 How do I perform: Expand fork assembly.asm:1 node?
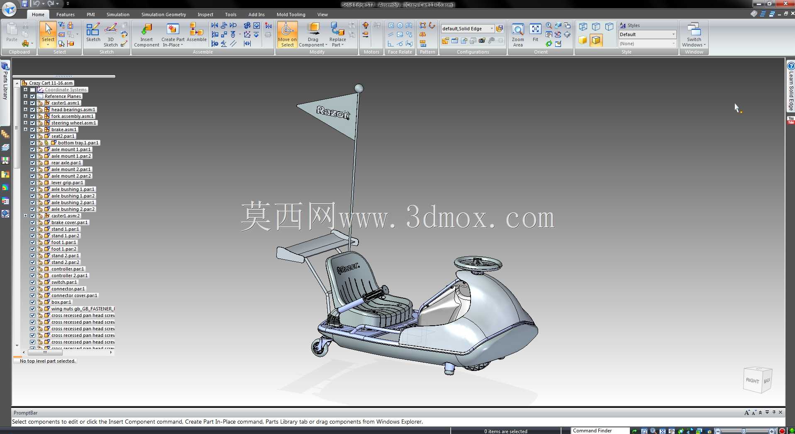coord(25,116)
